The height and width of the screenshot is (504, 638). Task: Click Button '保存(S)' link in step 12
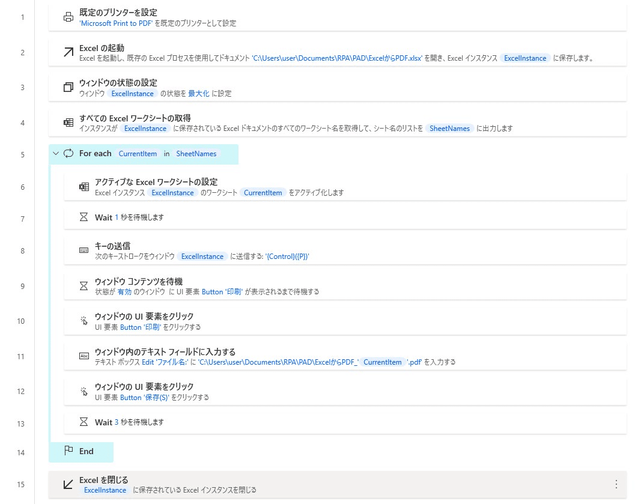point(144,398)
